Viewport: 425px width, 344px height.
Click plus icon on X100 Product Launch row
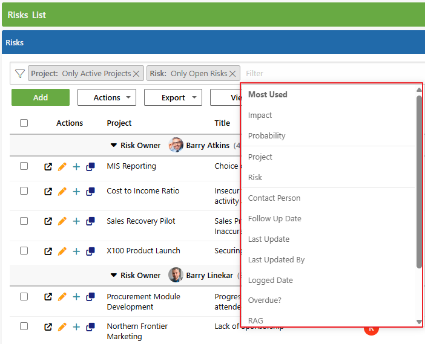click(x=76, y=252)
